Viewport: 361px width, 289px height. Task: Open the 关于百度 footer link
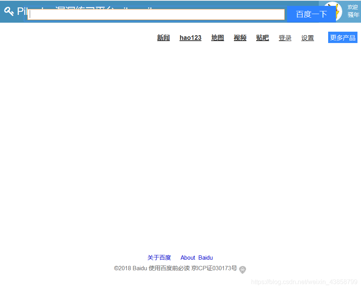coord(159,258)
